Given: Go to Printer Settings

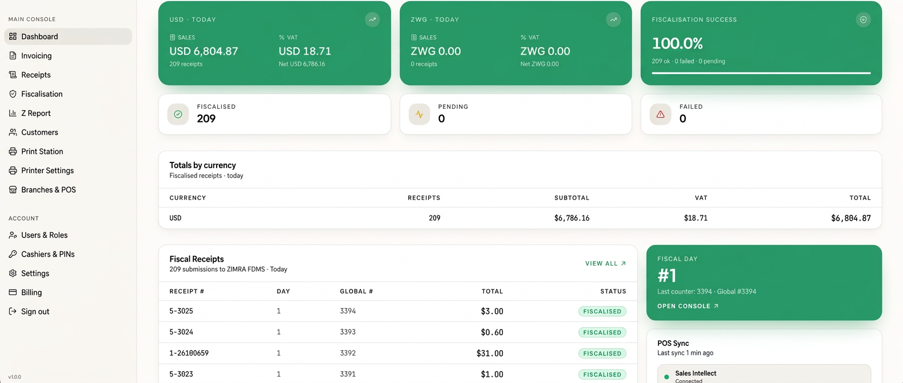Looking at the screenshot, I should 68,170.
